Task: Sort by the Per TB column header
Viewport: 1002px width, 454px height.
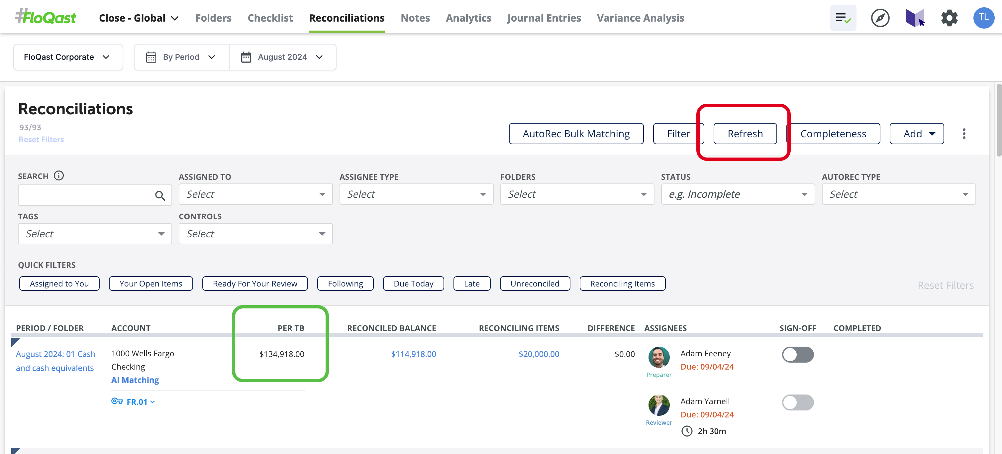Action: pyautogui.click(x=291, y=328)
